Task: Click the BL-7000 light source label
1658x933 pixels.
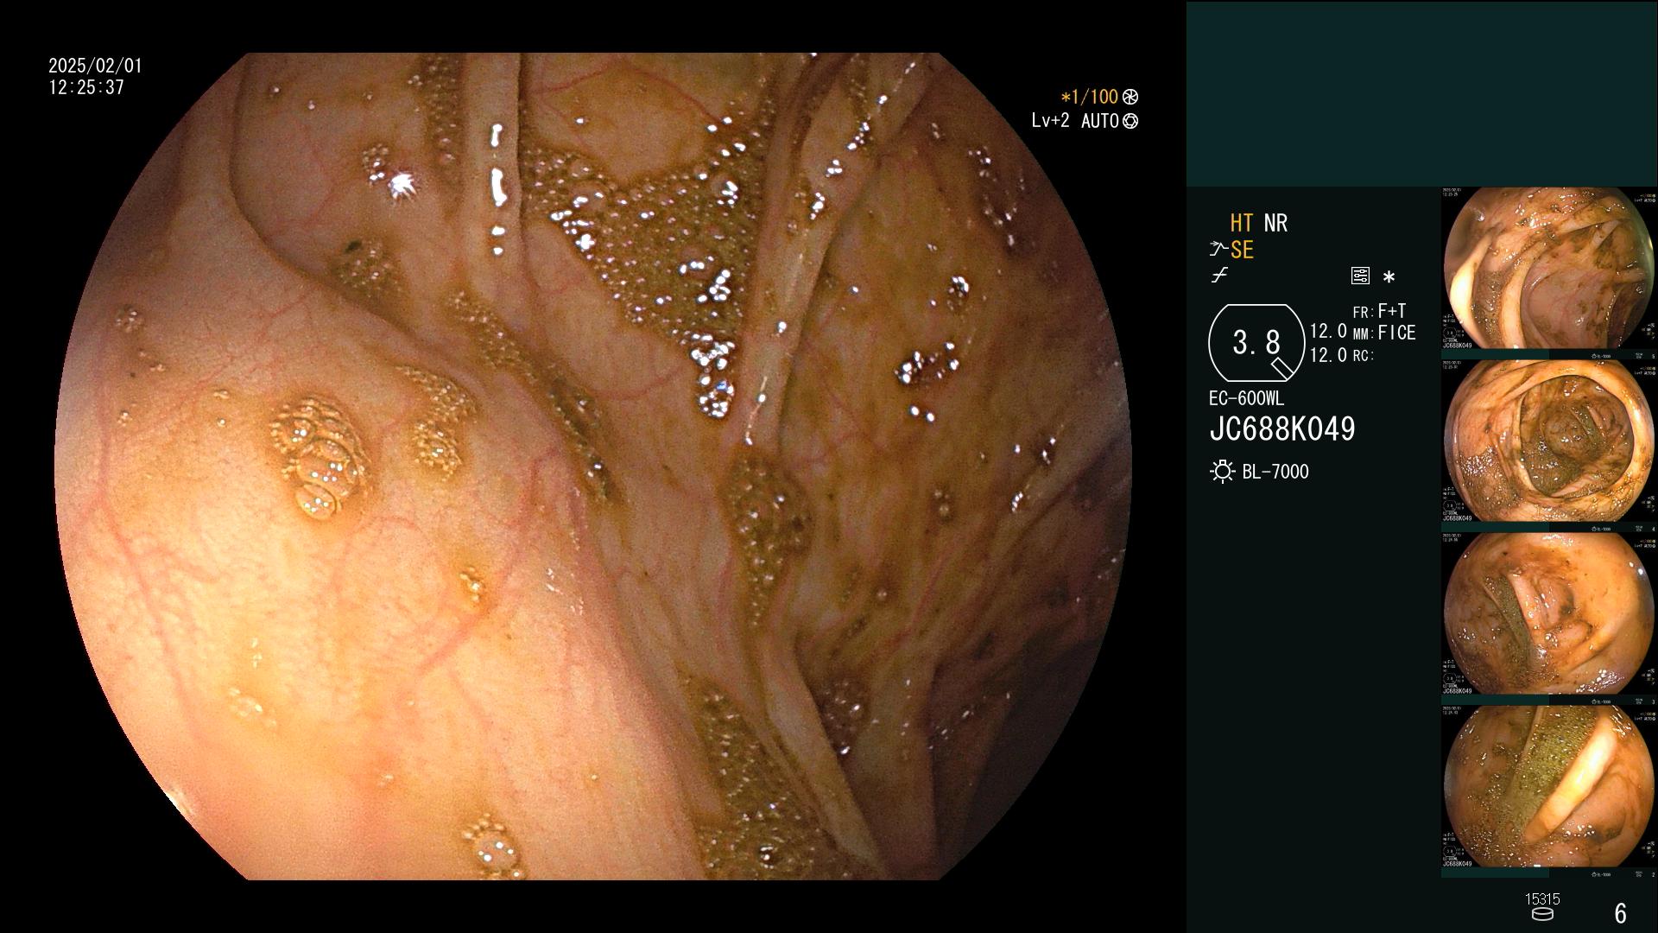Action: tap(1275, 472)
